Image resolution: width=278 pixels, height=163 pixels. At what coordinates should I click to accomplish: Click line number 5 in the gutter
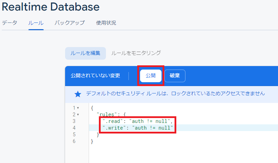(74, 135)
